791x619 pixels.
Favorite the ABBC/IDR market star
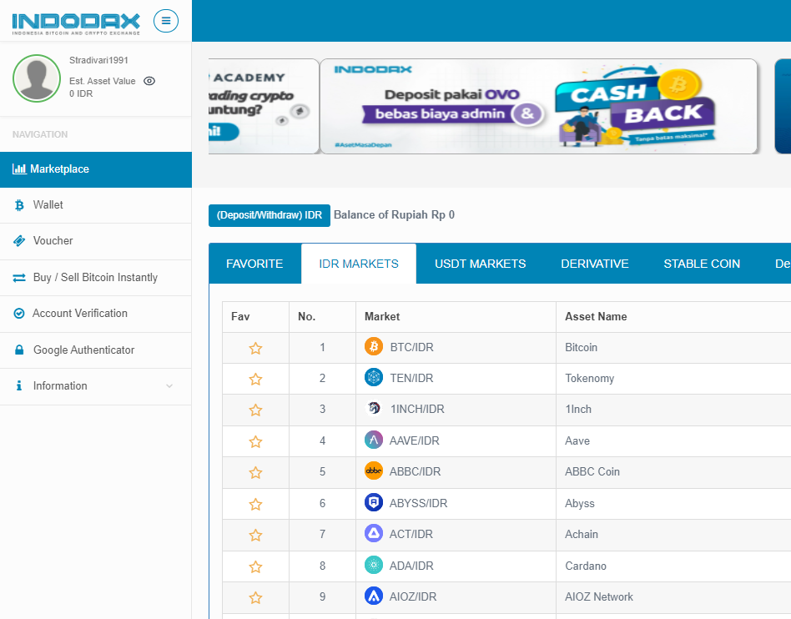click(x=256, y=473)
